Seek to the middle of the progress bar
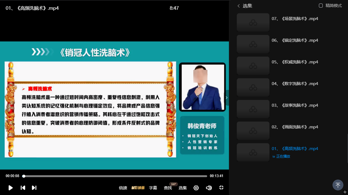The image size is (348, 195). pos(115,176)
